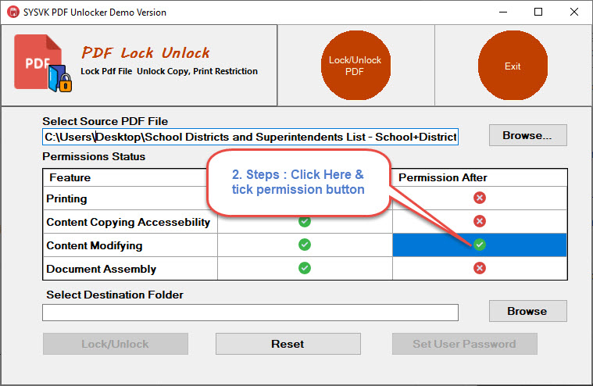Click Content Copying Accessebility current permission tick

point(305,222)
